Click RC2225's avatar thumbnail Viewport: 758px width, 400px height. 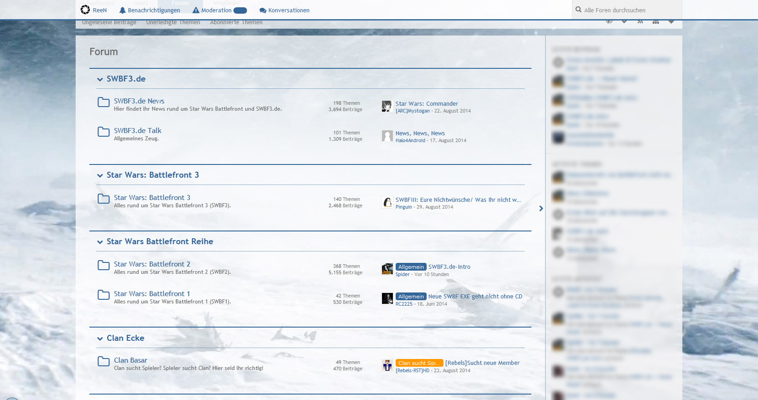pos(387,299)
